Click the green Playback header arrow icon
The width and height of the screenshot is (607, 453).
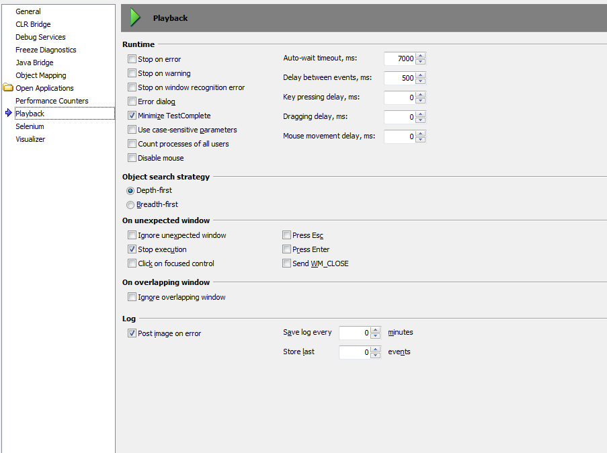coord(135,17)
